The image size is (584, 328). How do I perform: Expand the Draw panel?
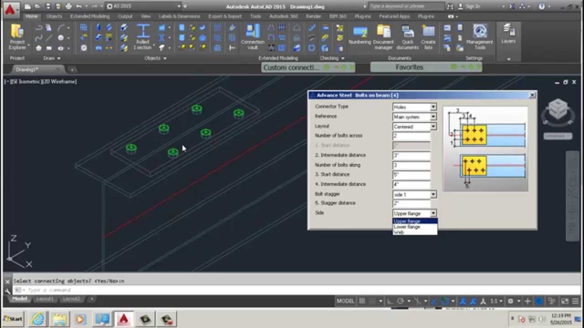[x=52, y=58]
